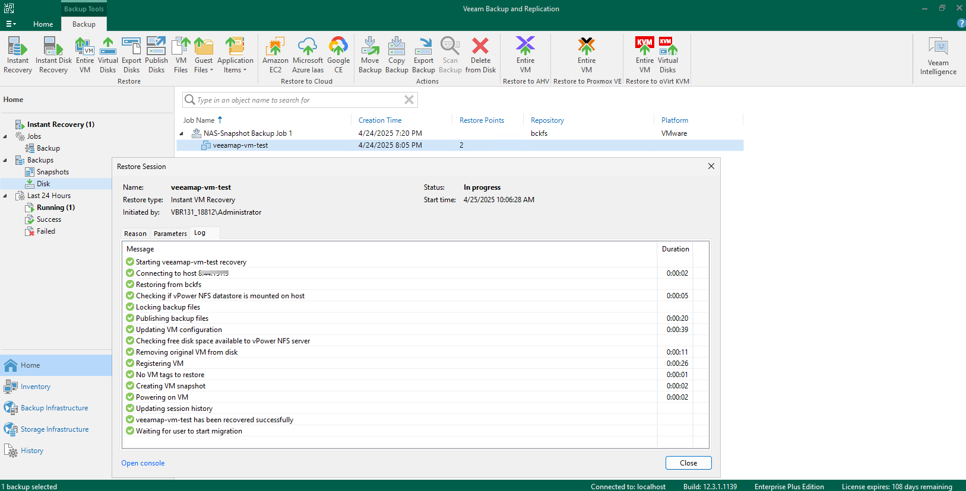Click Open console link
Screen dimensions: 966x491
[143, 463]
